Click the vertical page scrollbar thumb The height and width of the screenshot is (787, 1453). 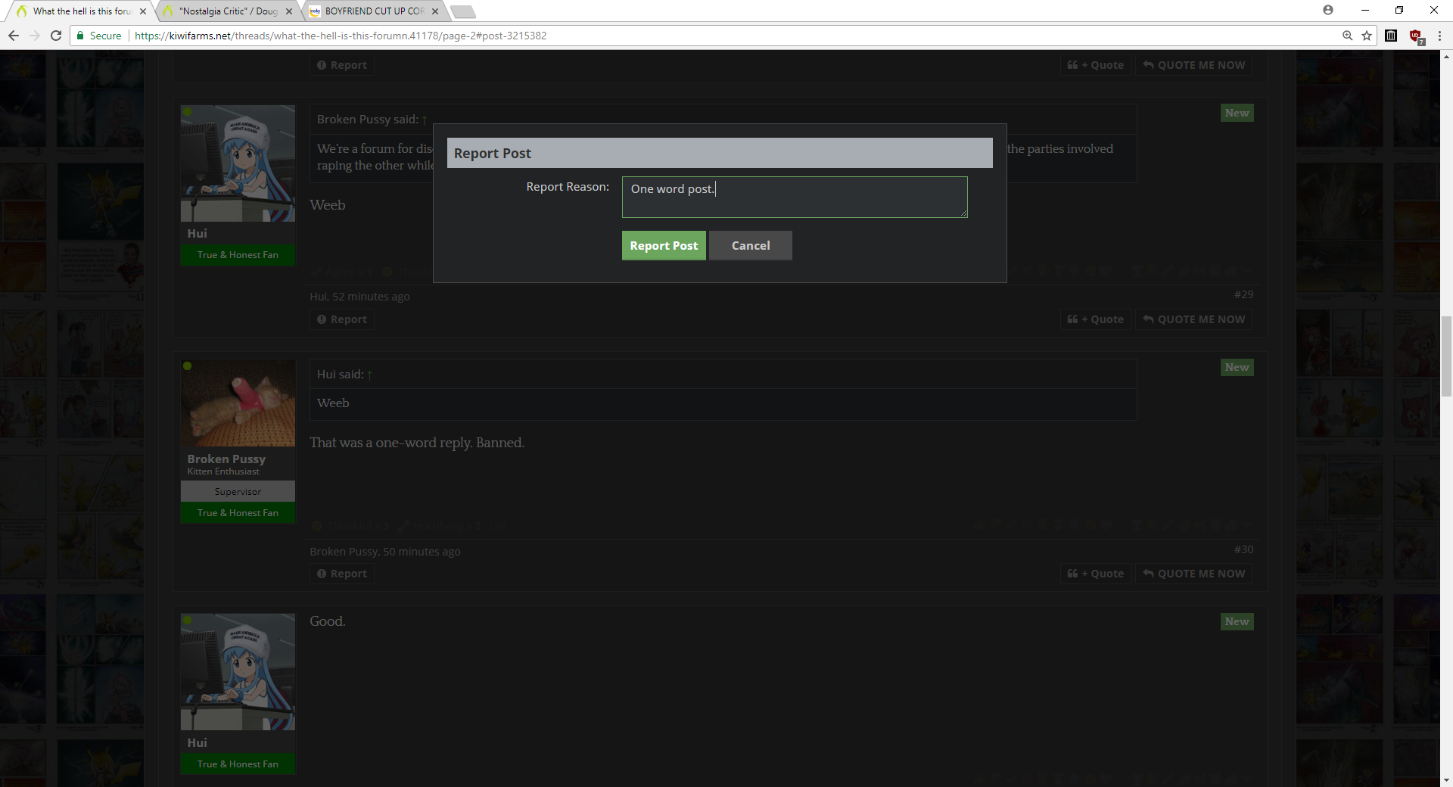tap(1446, 356)
